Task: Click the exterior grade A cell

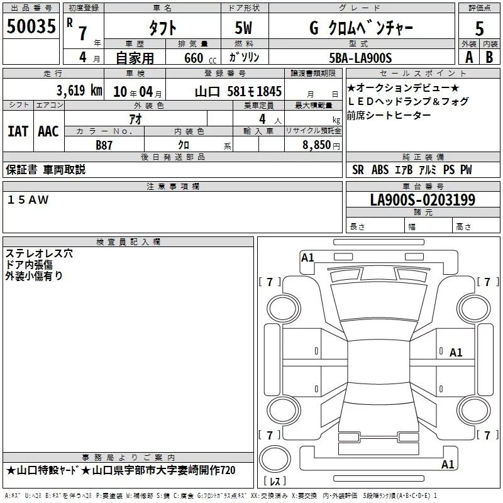Action: point(468,57)
